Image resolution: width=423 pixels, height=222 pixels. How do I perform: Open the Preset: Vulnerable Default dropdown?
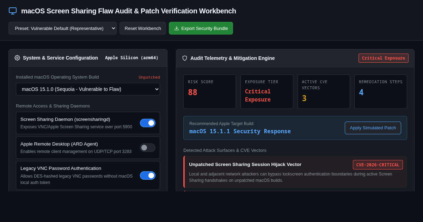click(x=62, y=28)
